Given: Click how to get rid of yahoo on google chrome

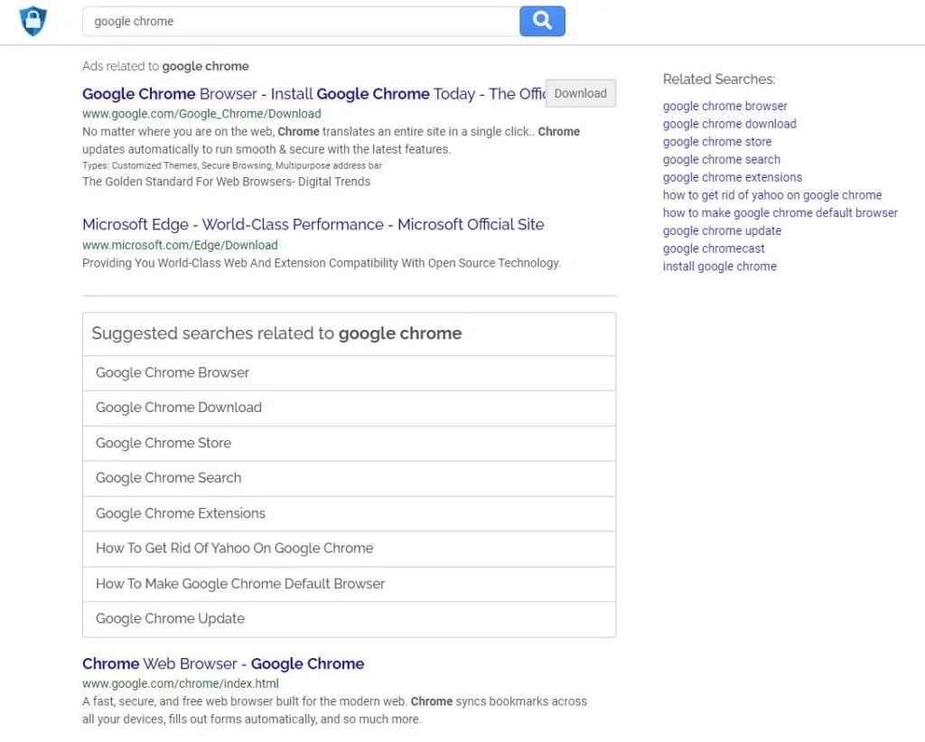Looking at the screenshot, I should (772, 194).
